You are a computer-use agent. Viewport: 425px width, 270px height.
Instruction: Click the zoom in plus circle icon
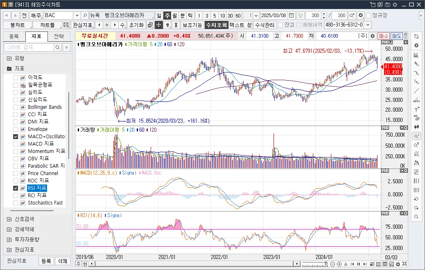click(x=339, y=264)
